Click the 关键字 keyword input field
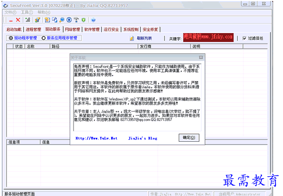Screen dimensions: 283x196 click(208, 38)
